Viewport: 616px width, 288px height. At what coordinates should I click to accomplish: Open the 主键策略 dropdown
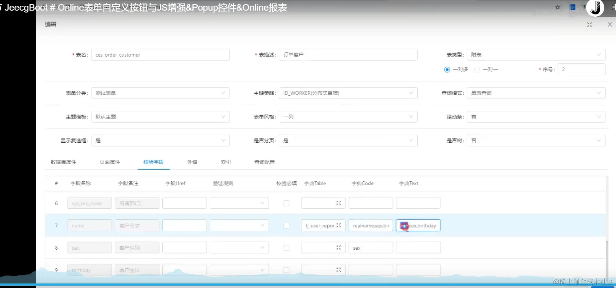tap(348, 93)
